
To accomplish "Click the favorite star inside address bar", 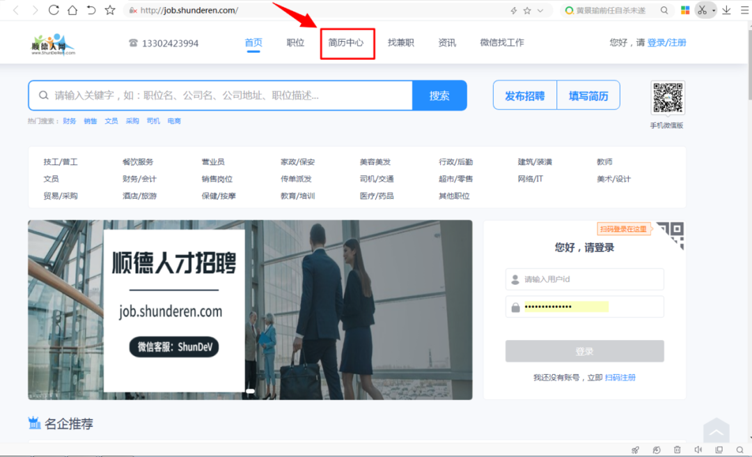I will click(x=527, y=10).
